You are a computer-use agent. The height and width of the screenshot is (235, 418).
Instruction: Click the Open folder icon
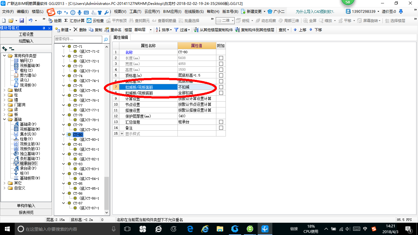[11, 21]
